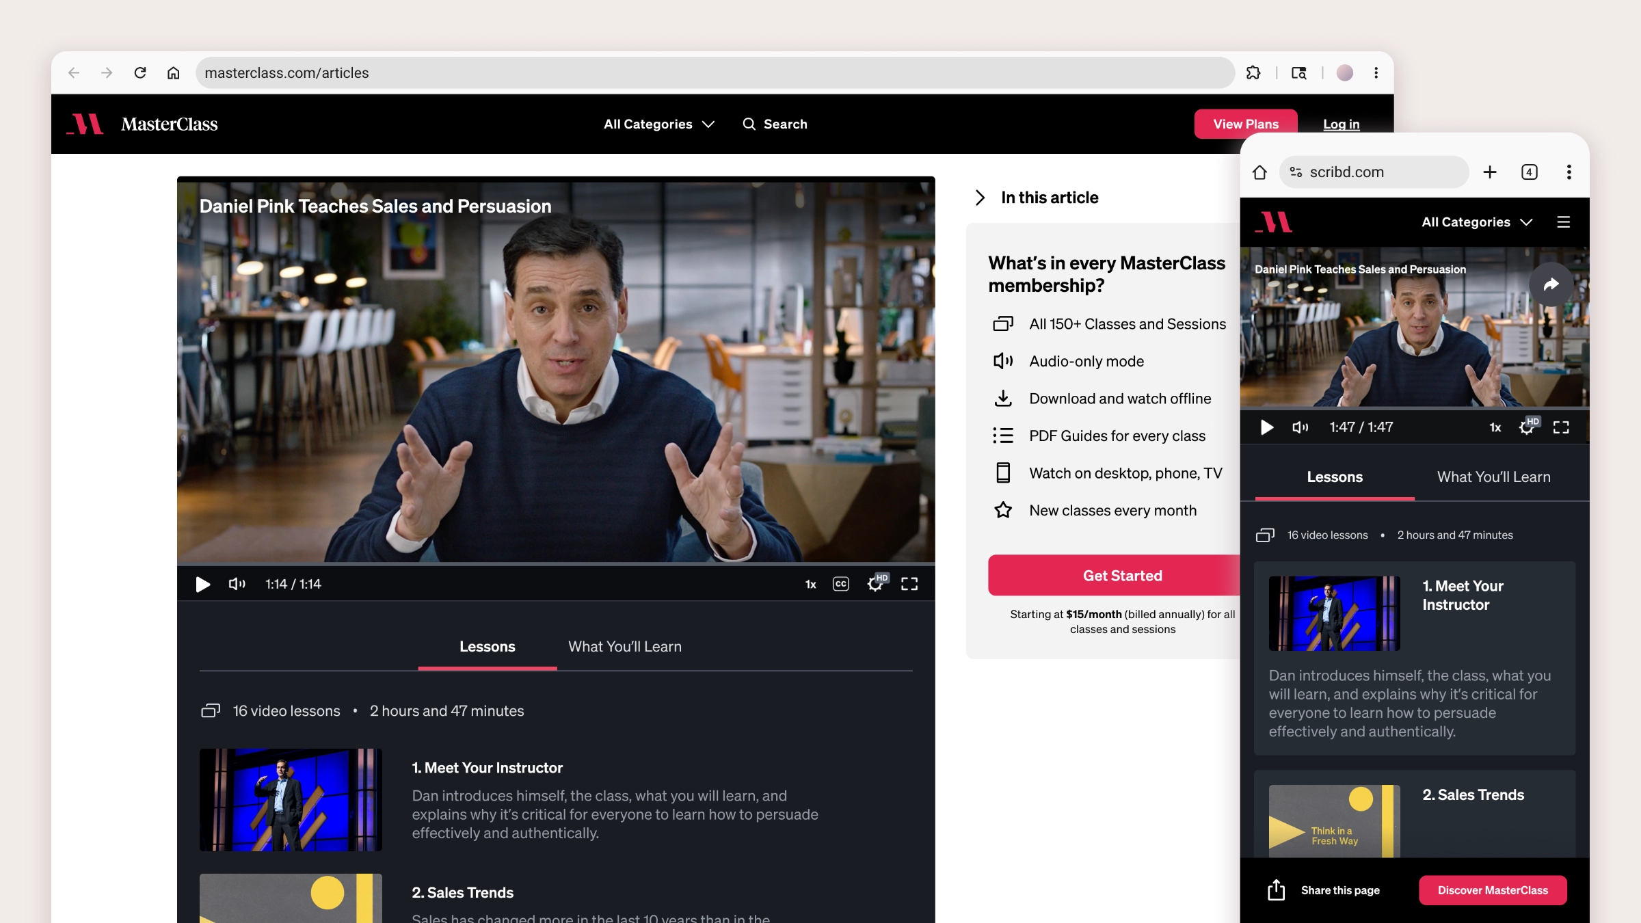Select What You'll Learn tab on desktop

pyautogui.click(x=625, y=646)
